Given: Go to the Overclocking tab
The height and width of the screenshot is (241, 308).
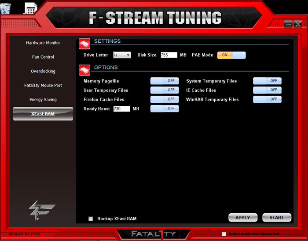Looking at the screenshot, I should click(x=43, y=71).
